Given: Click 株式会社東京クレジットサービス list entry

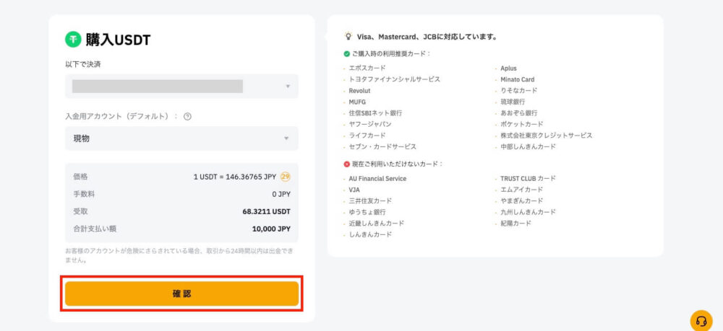Looking at the screenshot, I should coord(547,135).
